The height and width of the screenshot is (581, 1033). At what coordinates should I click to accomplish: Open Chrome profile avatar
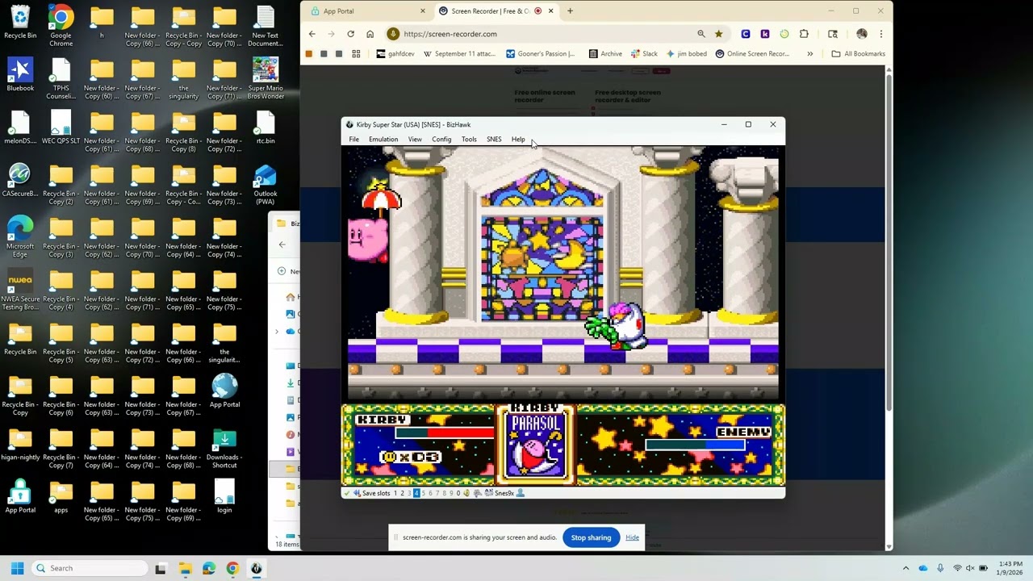862,34
